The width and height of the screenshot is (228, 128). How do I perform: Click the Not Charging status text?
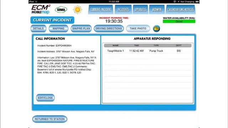[x=187, y=1]
